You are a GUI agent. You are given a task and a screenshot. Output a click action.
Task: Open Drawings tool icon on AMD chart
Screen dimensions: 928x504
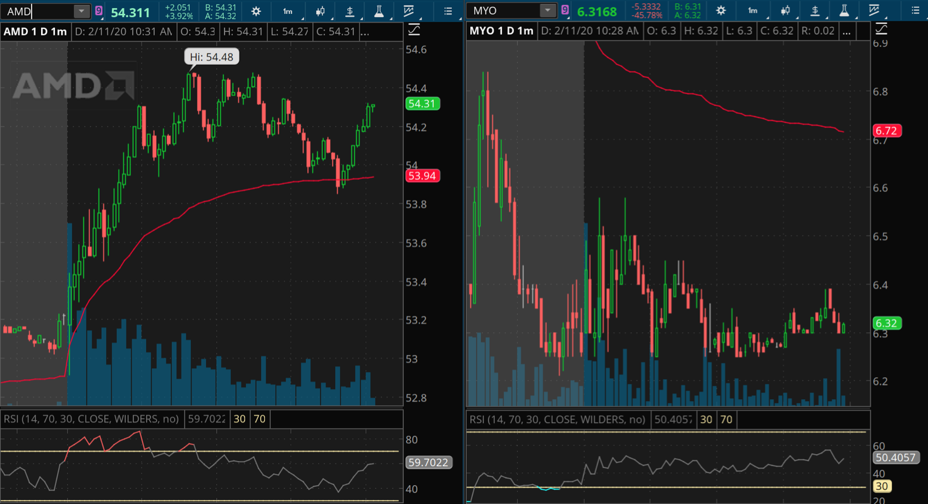click(408, 11)
